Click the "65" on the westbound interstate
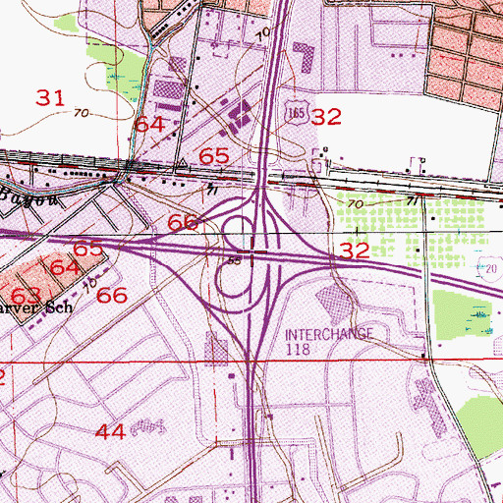 click(x=87, y=249)
